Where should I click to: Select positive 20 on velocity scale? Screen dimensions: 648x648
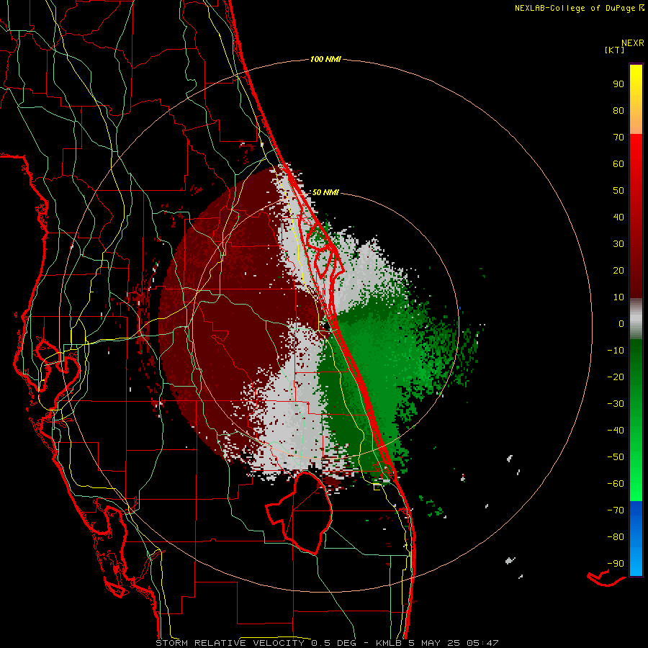pyautogui.click(x=618, y=271)
